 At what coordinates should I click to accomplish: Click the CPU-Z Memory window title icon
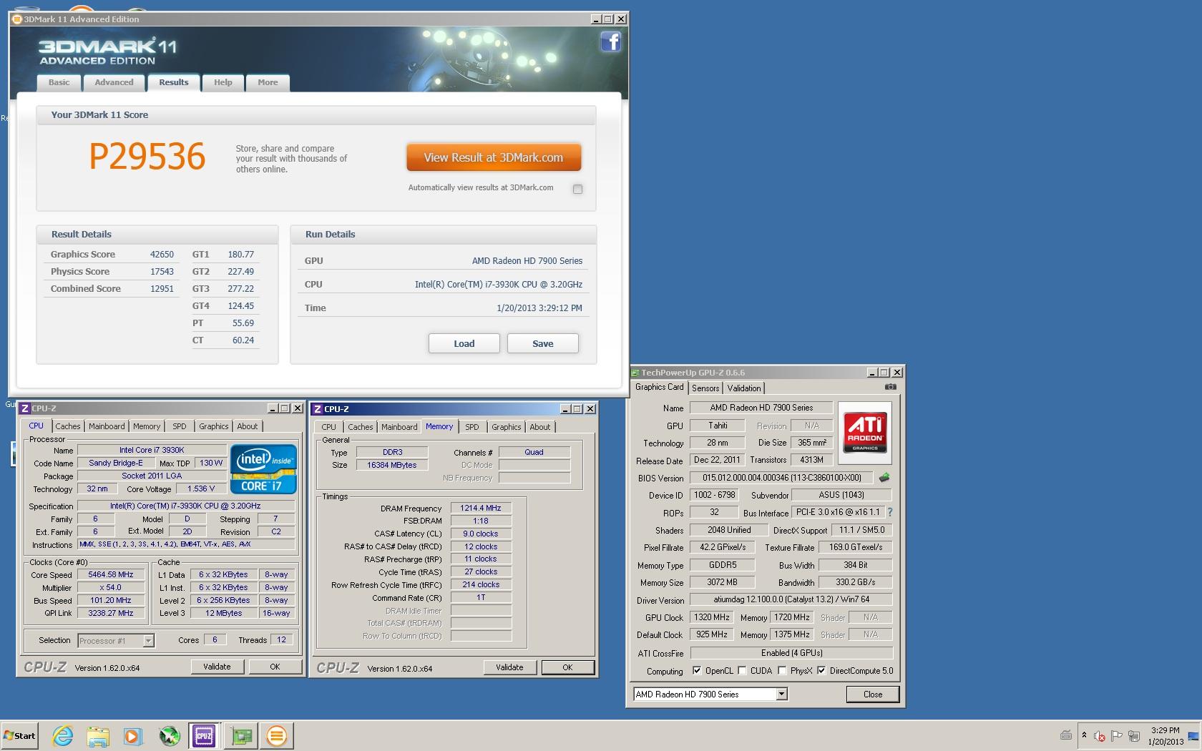pos(317,409)
